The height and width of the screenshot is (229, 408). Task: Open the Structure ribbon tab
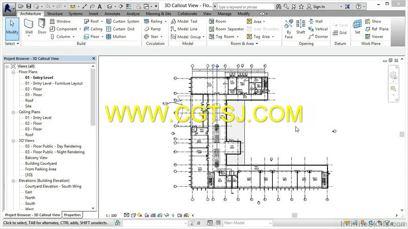coord(55,14)
